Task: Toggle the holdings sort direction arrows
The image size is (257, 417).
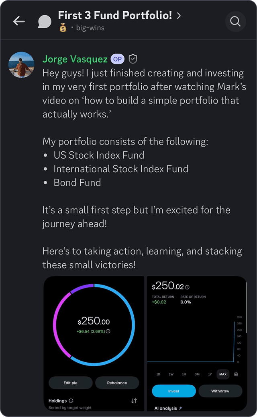Action: pos(134,401)
